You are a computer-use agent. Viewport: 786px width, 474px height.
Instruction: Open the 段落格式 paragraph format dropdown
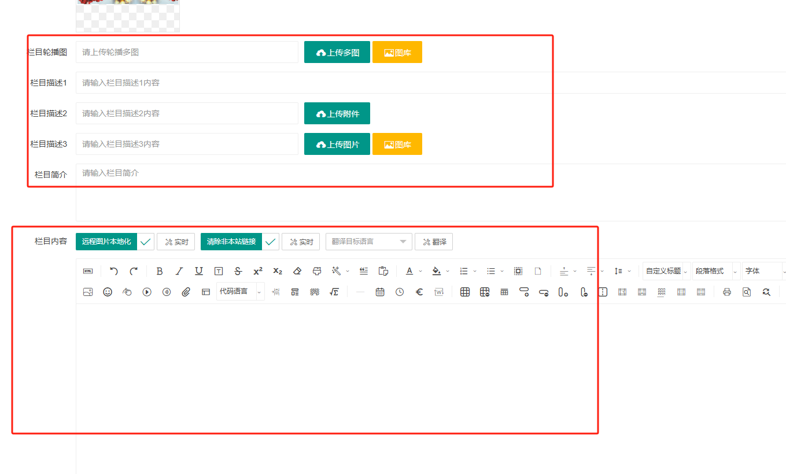715,271
